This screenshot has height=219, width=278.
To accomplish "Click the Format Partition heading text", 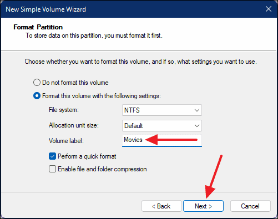I will pos(38,27).
